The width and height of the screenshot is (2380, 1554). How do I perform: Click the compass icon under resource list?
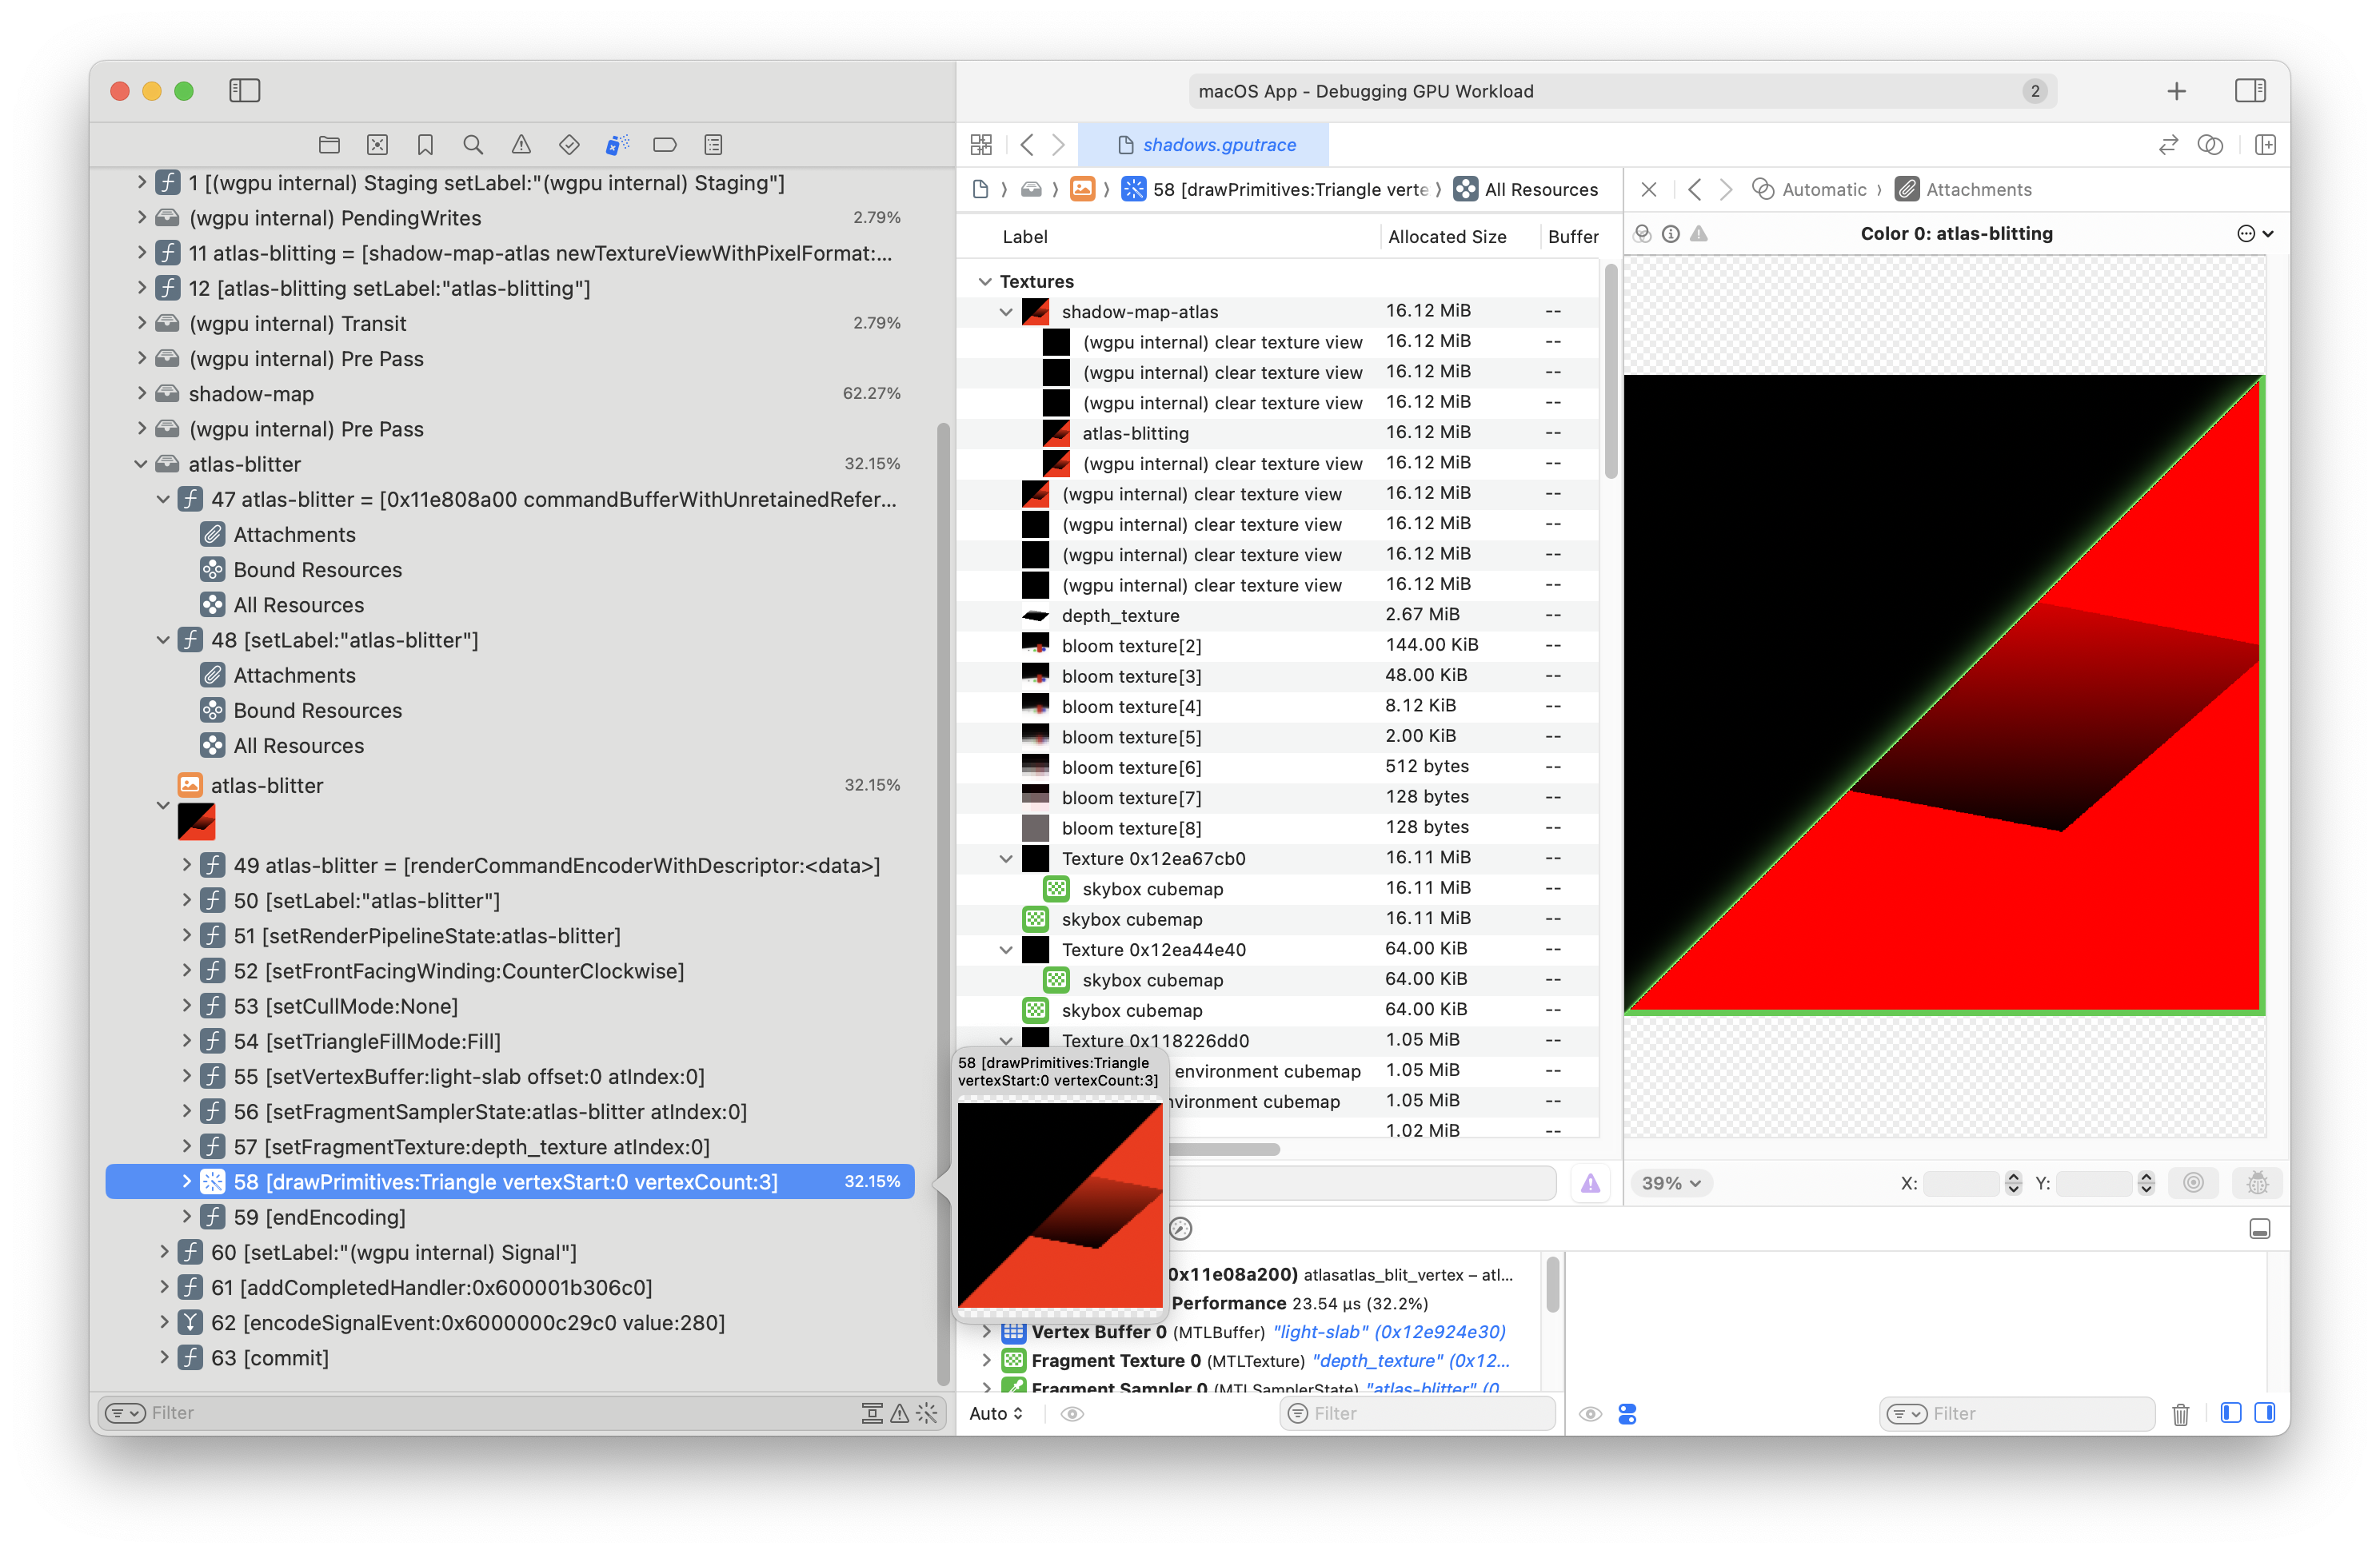(1180, 1229)
